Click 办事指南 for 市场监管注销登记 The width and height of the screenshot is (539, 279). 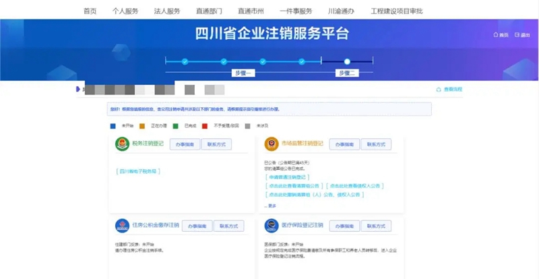[344, 144]
